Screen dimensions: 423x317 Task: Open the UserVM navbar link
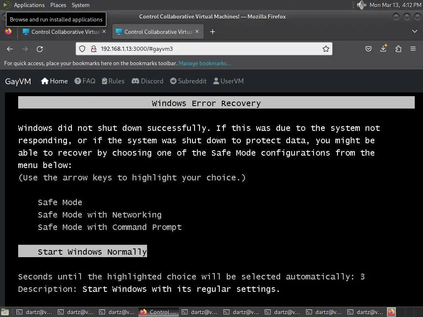(x=228, y=81)
